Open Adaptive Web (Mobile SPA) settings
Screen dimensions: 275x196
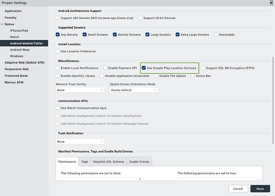(x=25, y=63)
